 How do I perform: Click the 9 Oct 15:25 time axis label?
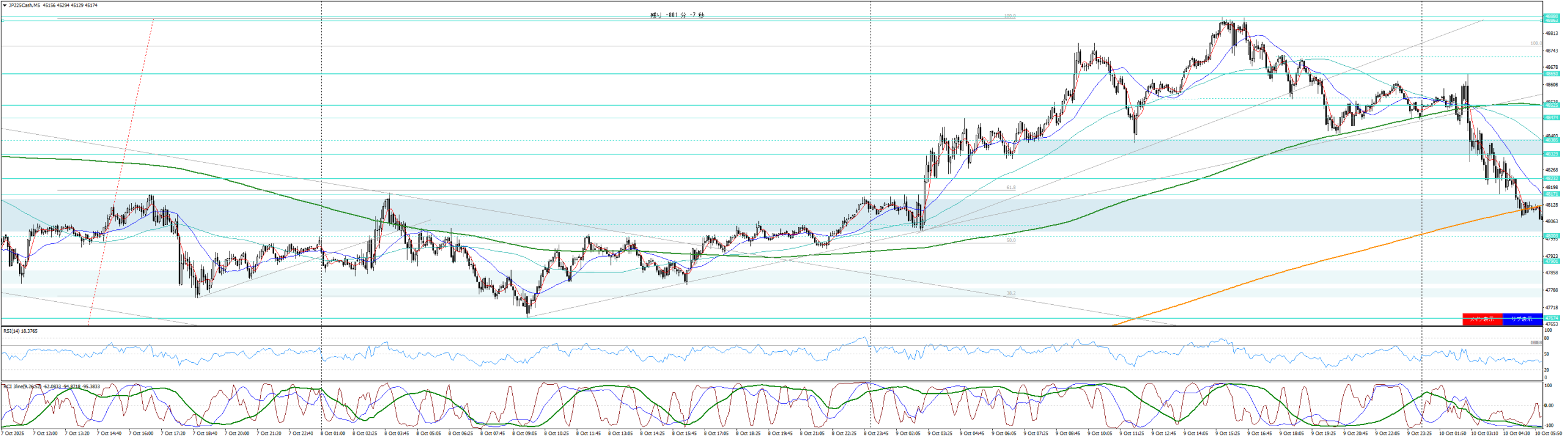[x=1228, y=434]
